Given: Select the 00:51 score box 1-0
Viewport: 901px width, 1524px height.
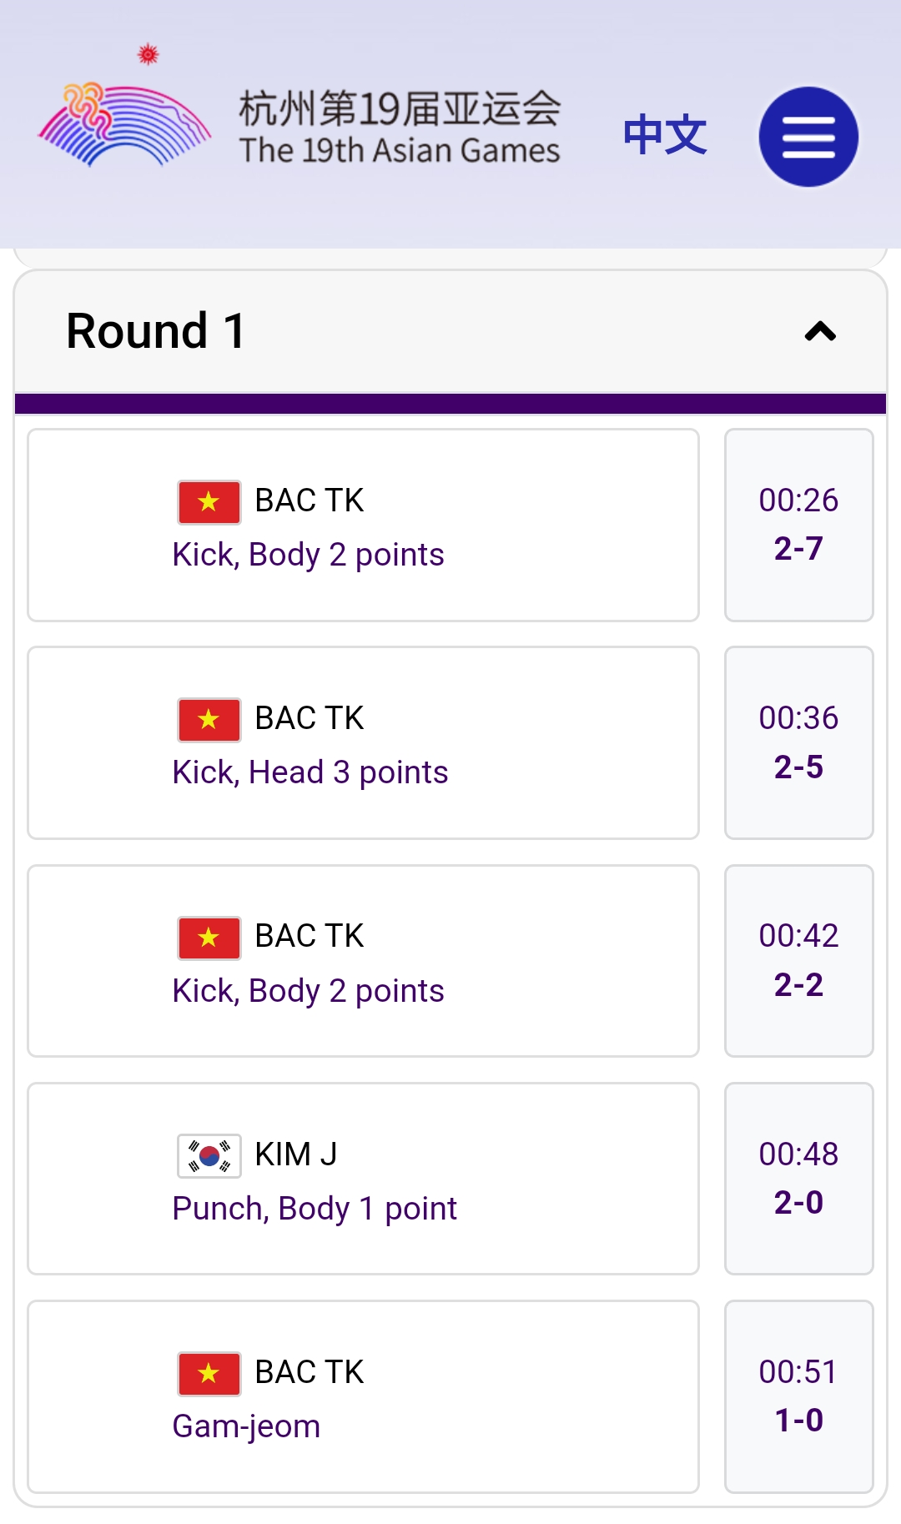Looking at the screenshot, I should [x=799, y=1396].
